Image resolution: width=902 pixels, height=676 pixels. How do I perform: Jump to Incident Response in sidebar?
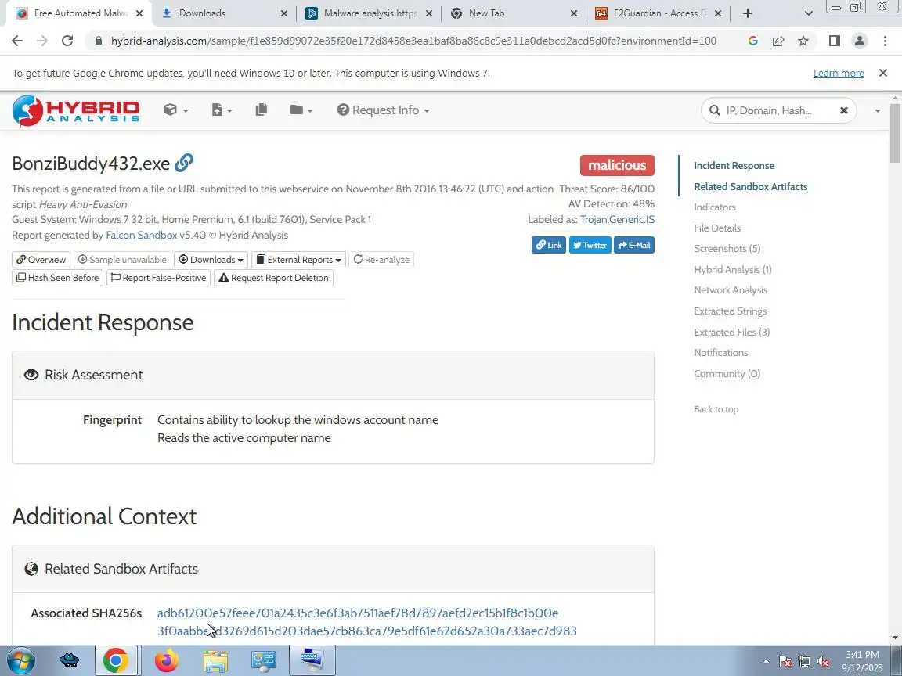point(734,166)
